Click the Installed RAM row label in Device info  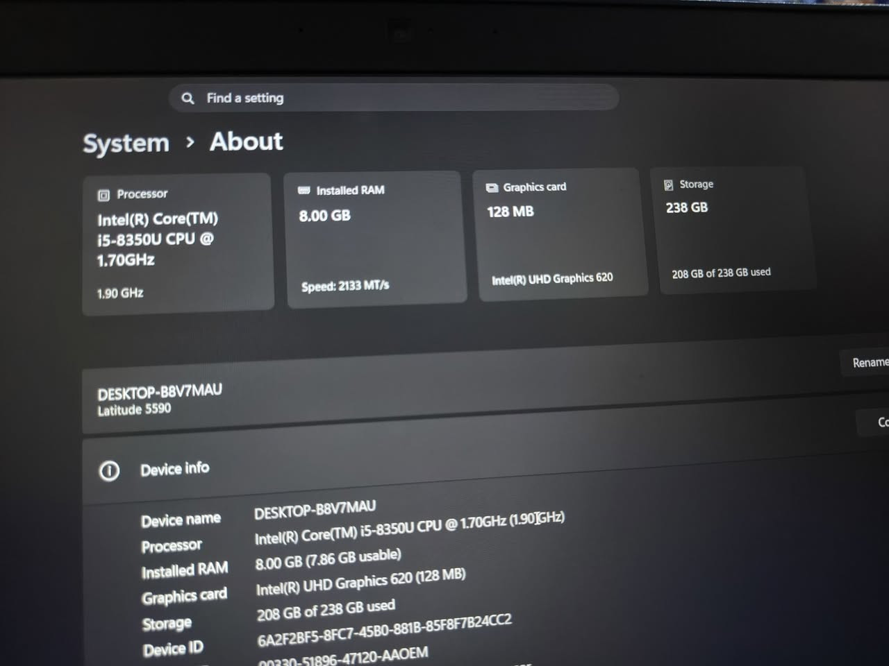tap(185, 571)
